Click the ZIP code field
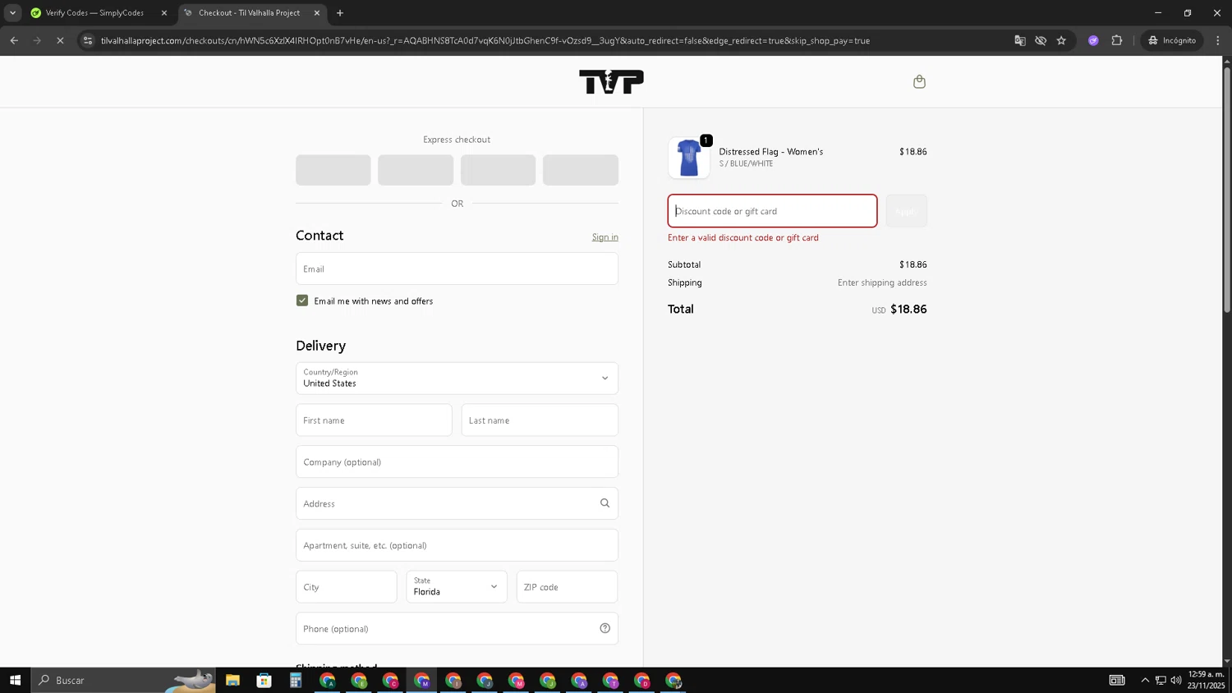Viewport: 1232px width, 693px height. pyautogui.click(x=567, y=586)
